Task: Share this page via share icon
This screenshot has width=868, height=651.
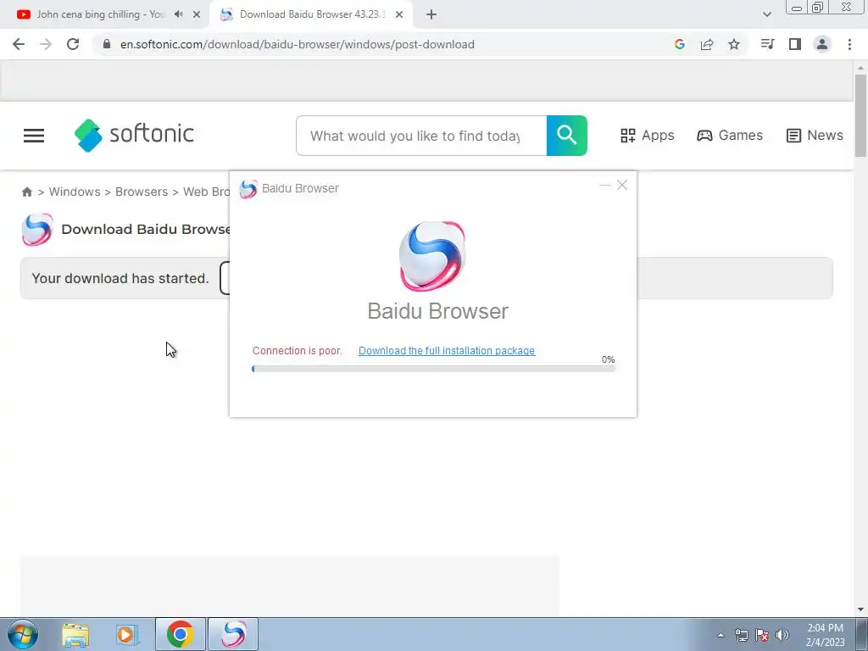Action: [707, 44]
